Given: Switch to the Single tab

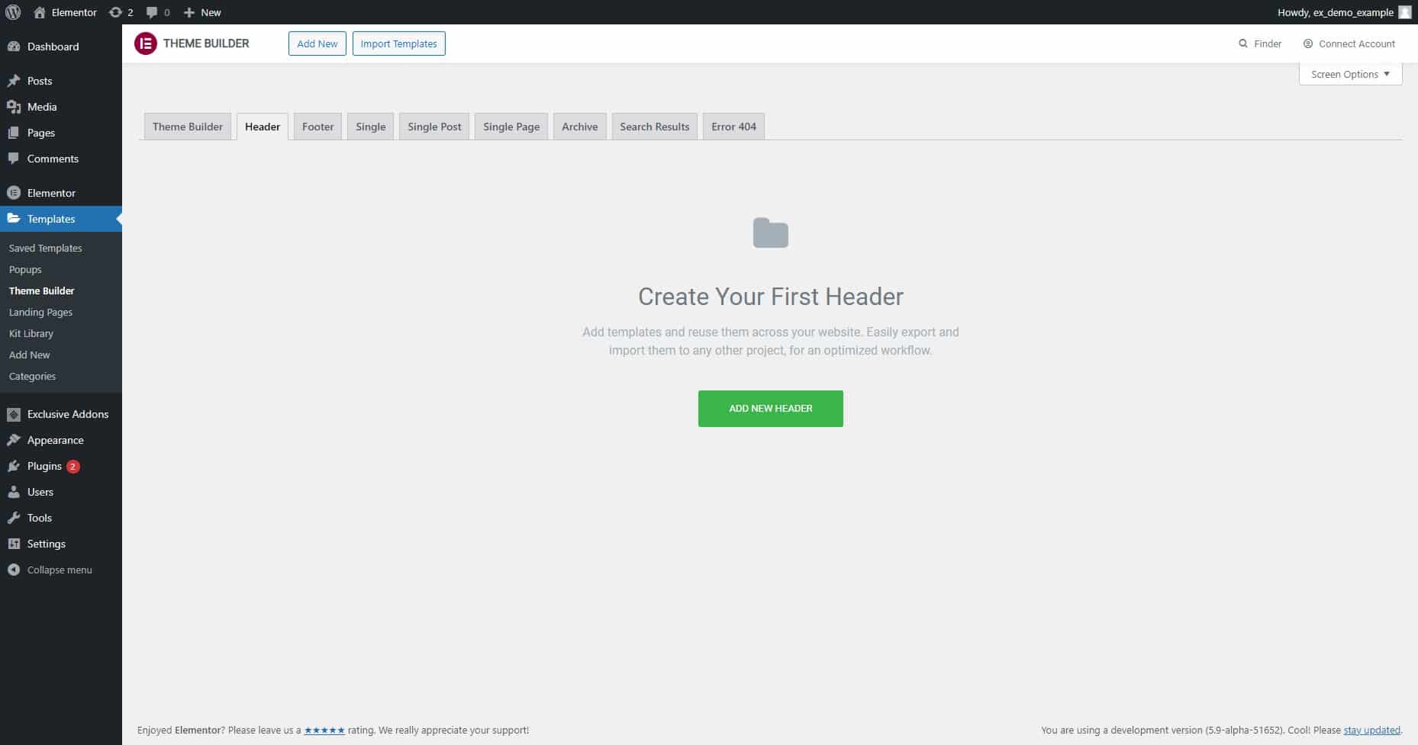Looking at the screenshot, I should (370, 127).
